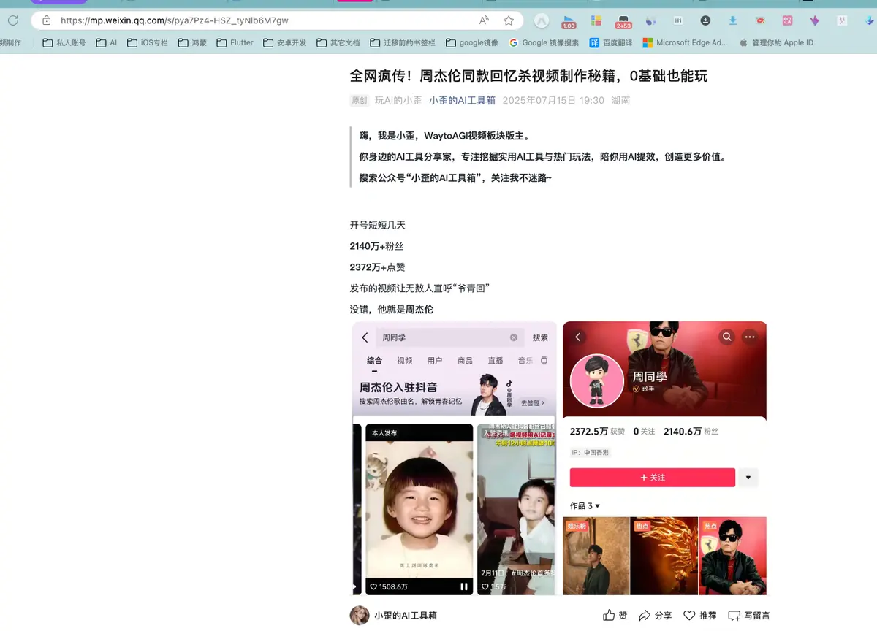
Task: Expand the arrow next to 关注 button
Action: coord(748,478)
